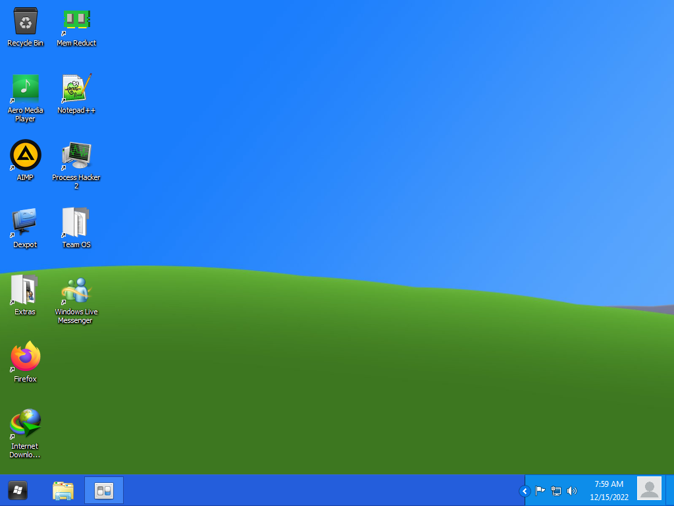Select the Extras folder shortcut
Screen dimensions: 674x506
tap(26, 295)
